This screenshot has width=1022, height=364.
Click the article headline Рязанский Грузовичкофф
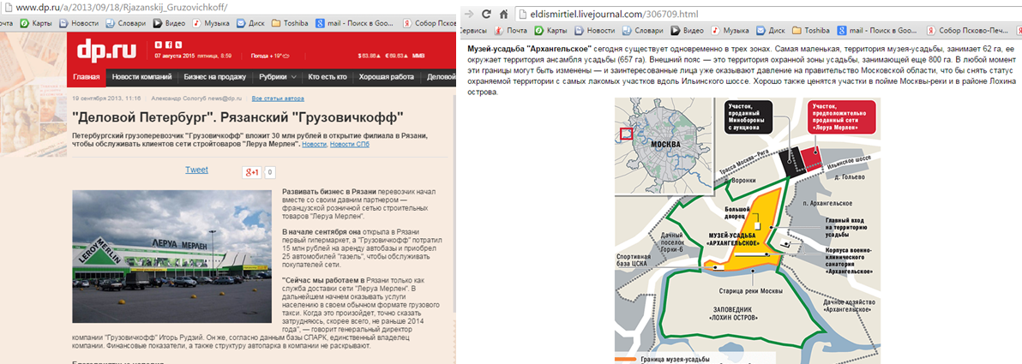click(237, 119)
